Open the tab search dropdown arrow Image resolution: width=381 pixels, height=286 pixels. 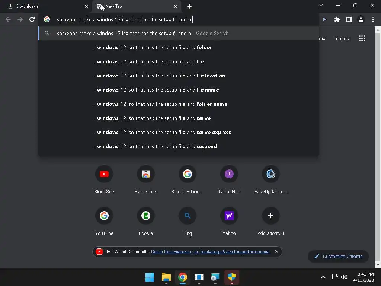[321, 5]
